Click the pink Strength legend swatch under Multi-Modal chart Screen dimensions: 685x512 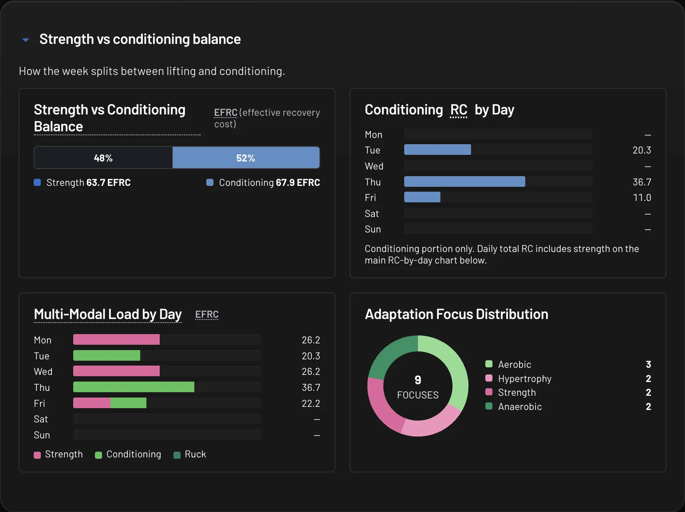tap(37, 455)
